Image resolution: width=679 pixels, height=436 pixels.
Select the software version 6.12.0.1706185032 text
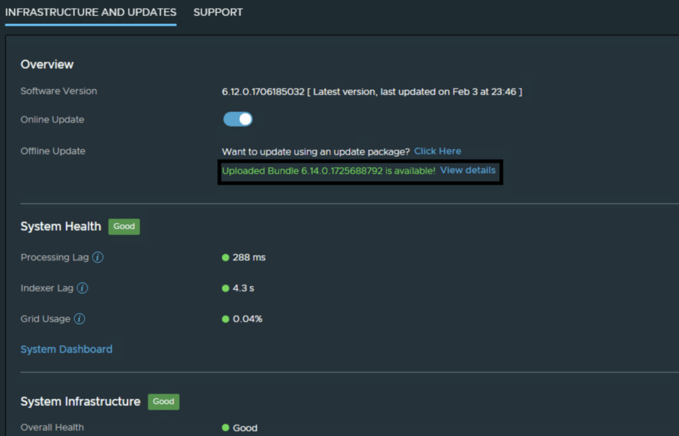pos(263,92)
